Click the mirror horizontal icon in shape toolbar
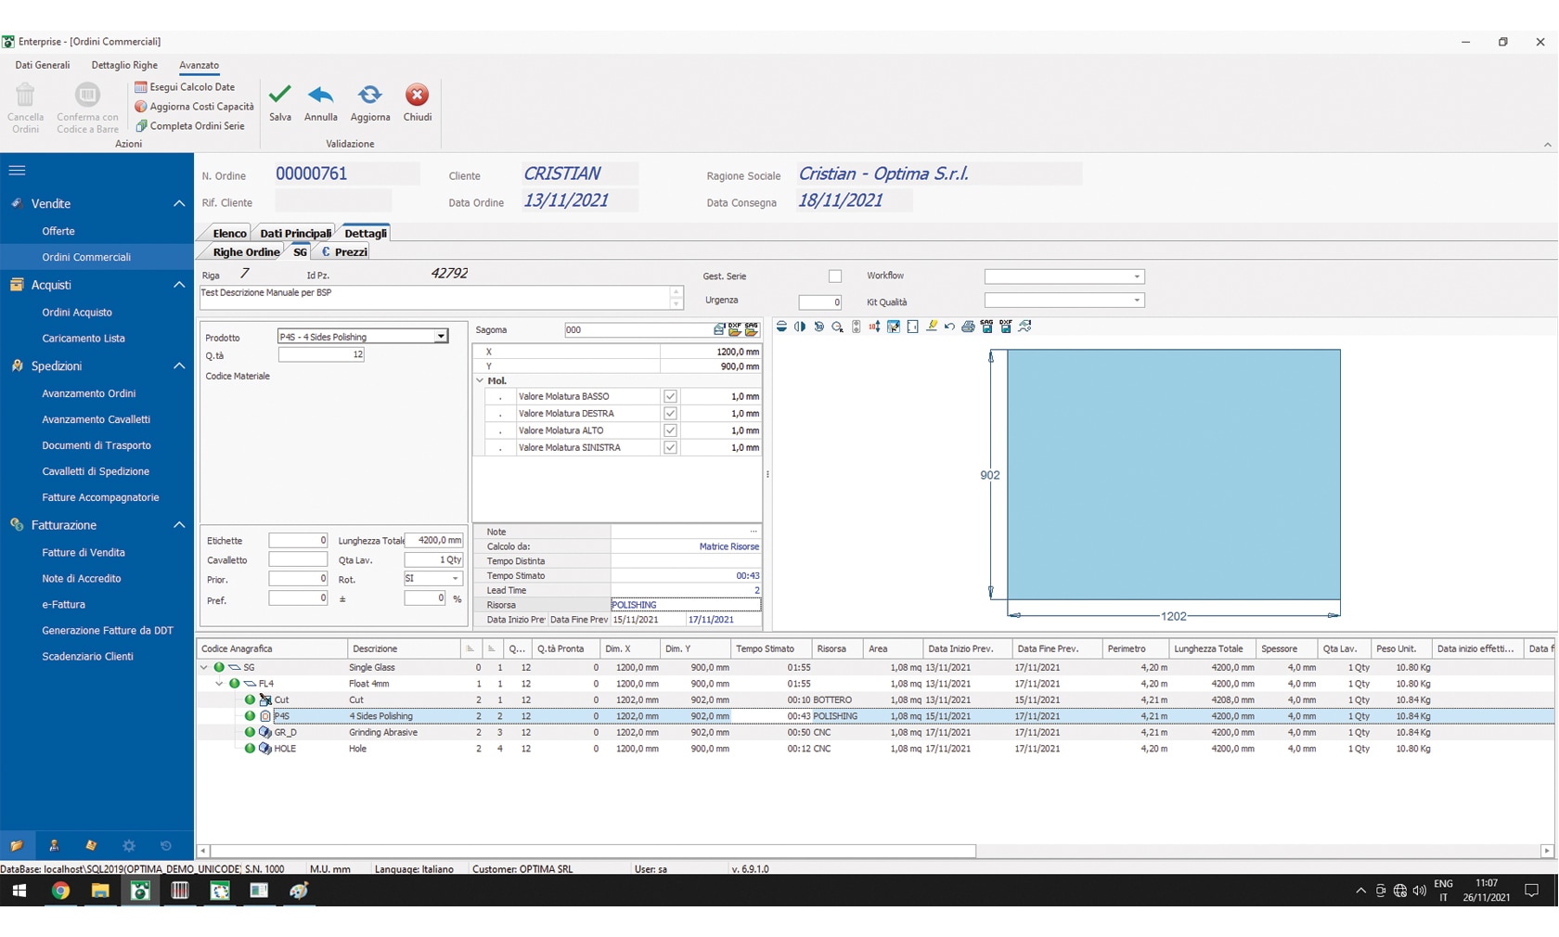1559x937 pixels. pyautogui.click(x=800, y=327)
